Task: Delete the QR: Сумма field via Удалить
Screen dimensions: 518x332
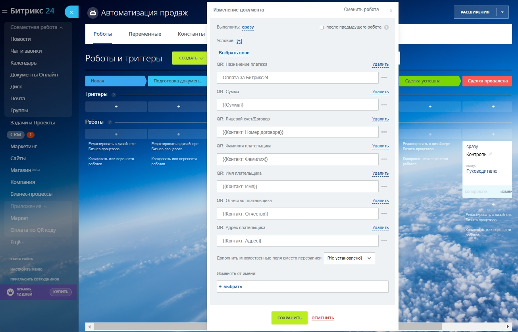Action: pyautogui.click(x=380, y=92)
